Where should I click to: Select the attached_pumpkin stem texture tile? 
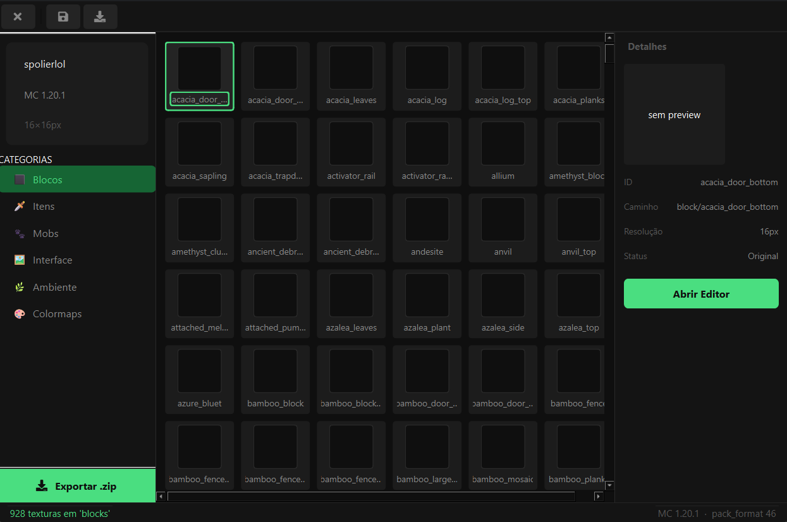276,304
